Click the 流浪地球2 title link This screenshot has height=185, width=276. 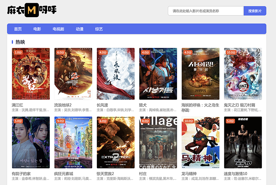(63, 105)
